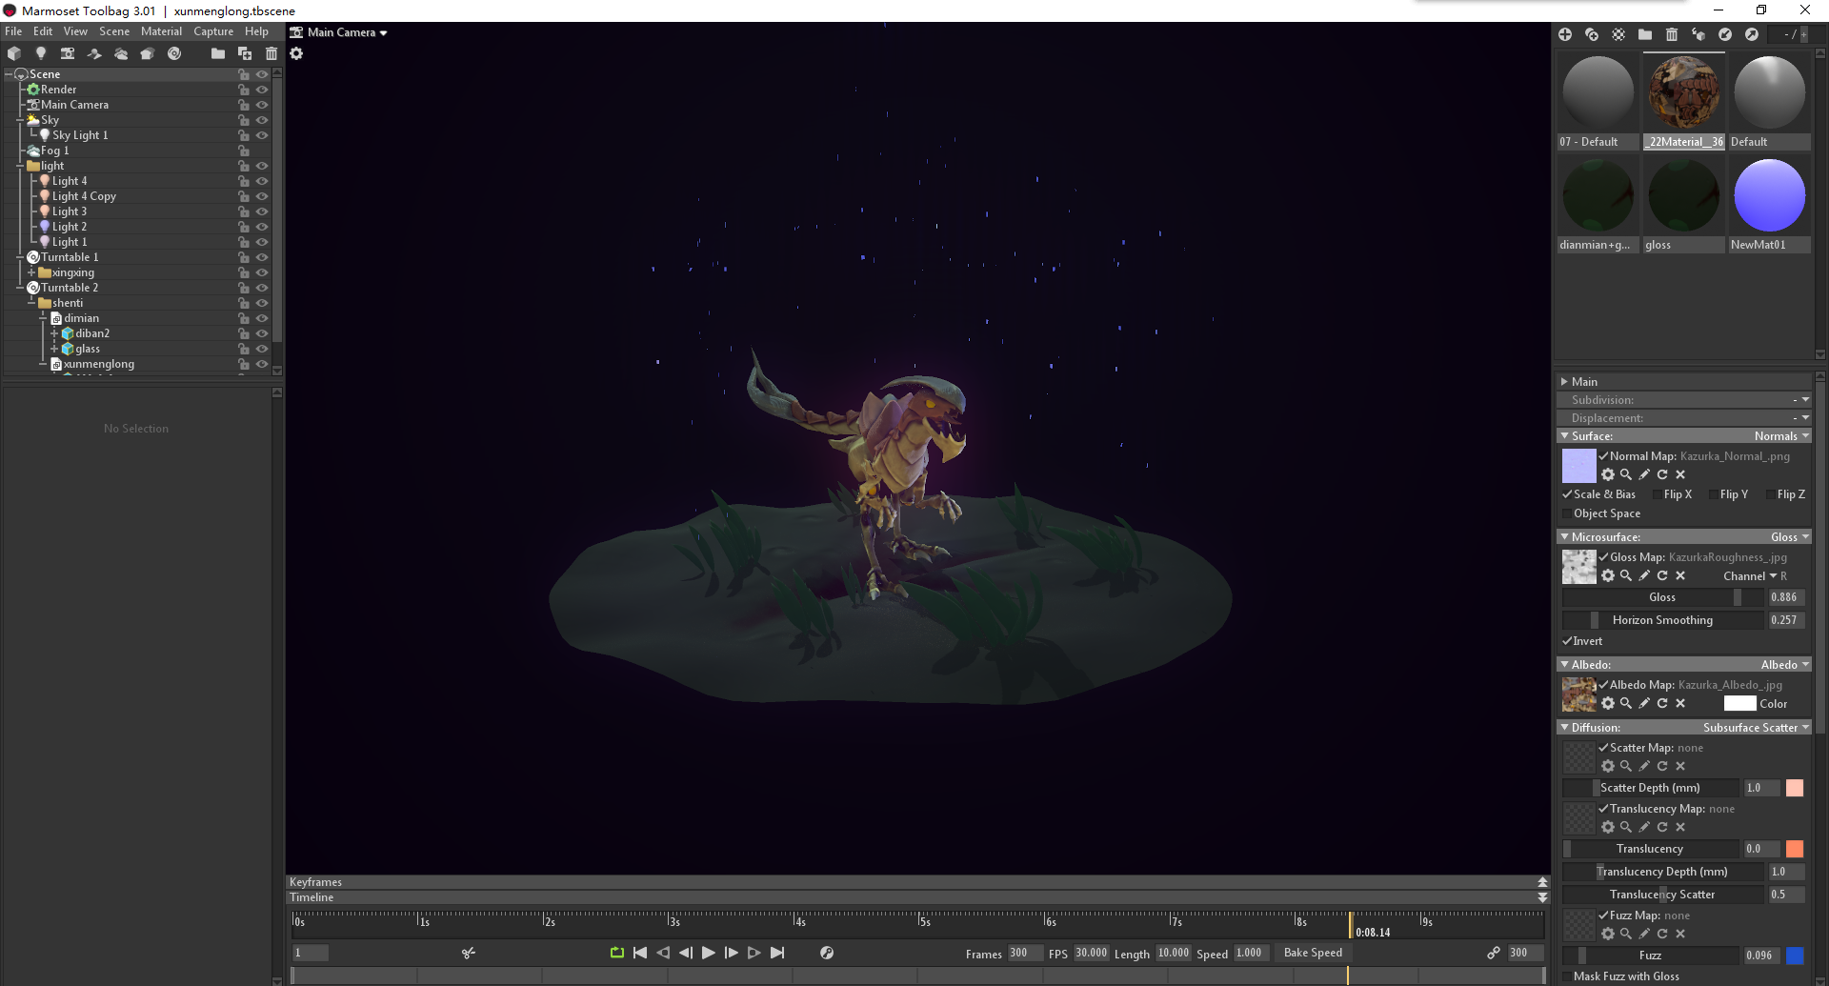This screenshot has height=986, width=1829.
Task: Expand the Main material section
Action: pos(1564,381)
